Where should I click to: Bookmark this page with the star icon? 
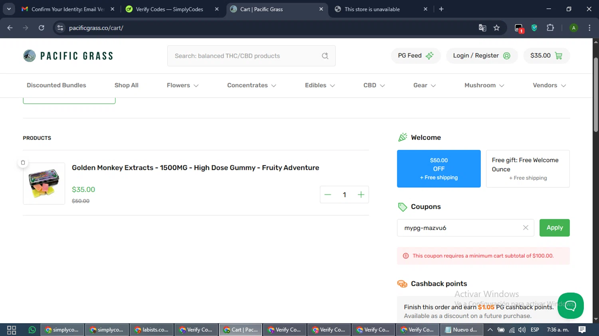tap(496, 28)
